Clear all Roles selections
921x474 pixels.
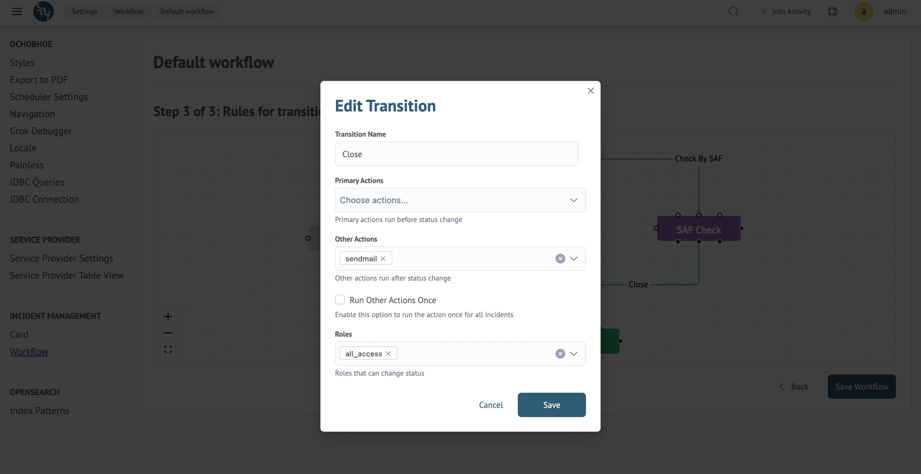point(560,353)
